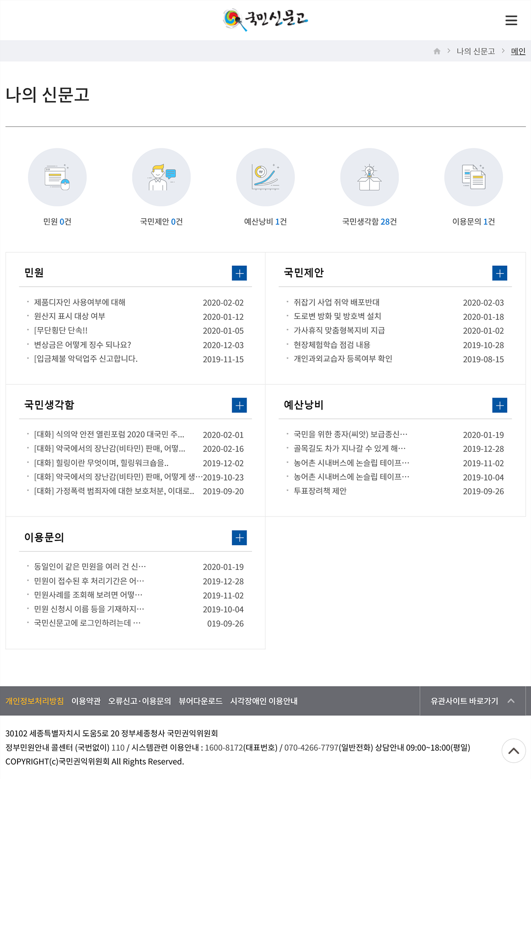This screenshot has width=531, height=944.
Task: Open 민원 0건 circle icon
Action: 57,177
